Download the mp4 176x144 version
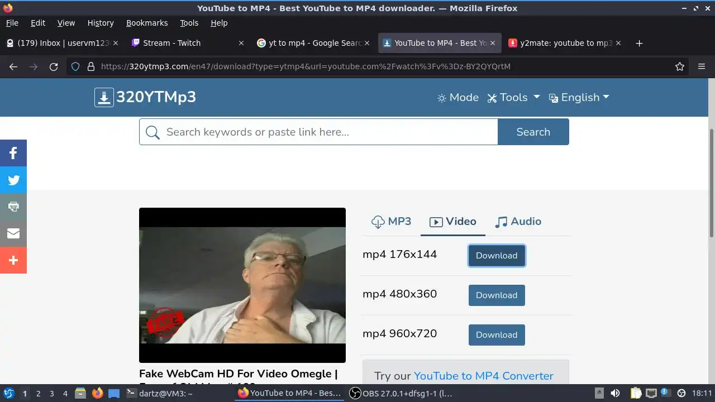715x402 pixels. 497,256
